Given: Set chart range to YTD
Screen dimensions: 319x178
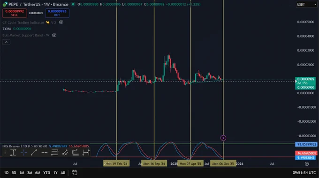Looking at the screenshot, I should tap(46, 173).
